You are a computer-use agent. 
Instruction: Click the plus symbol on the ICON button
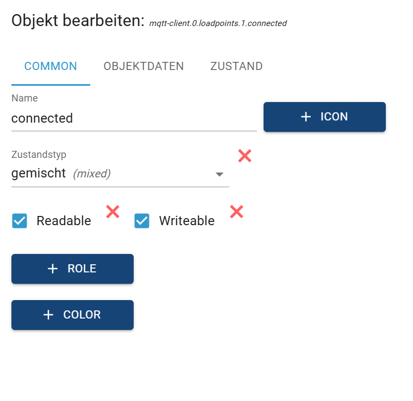point(306,117)
